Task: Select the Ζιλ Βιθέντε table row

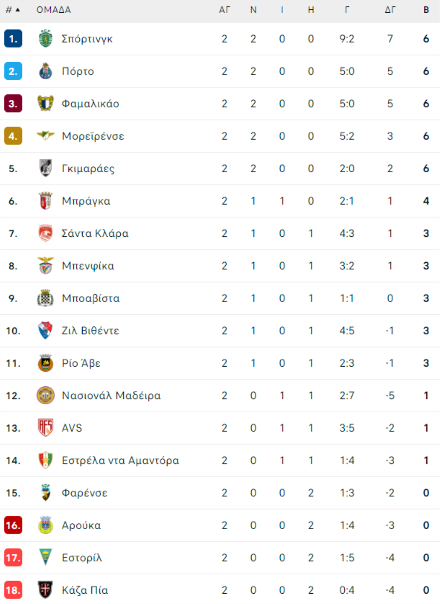Action: (x=220, y=331)
